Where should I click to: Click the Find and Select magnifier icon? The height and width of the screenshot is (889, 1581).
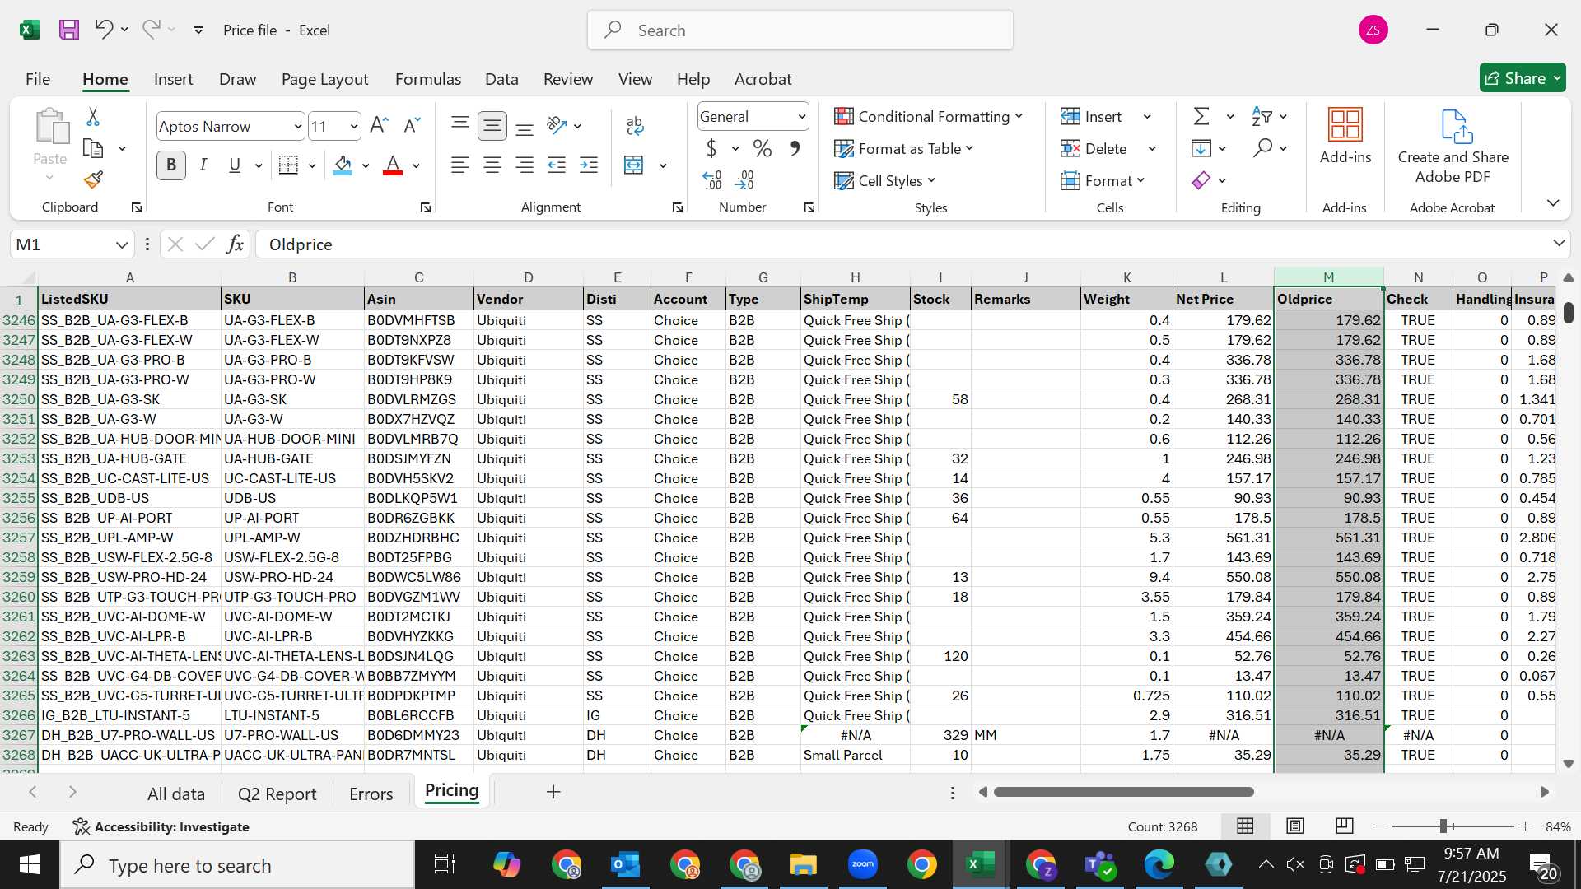[x=1262, y=148]
